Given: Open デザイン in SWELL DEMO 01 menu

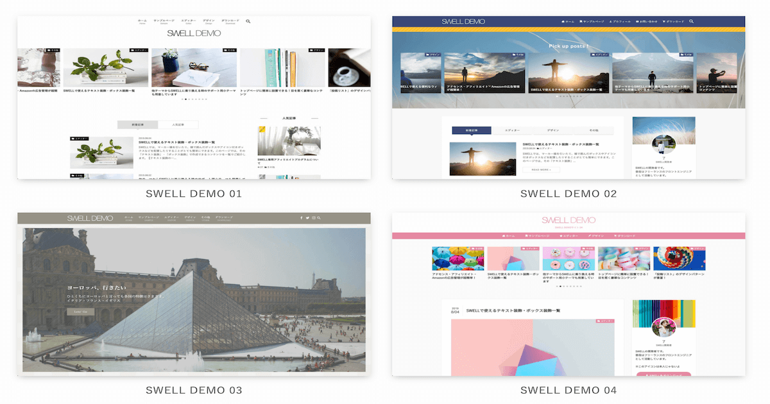Looking at the screenshot, I should [209, 21].
